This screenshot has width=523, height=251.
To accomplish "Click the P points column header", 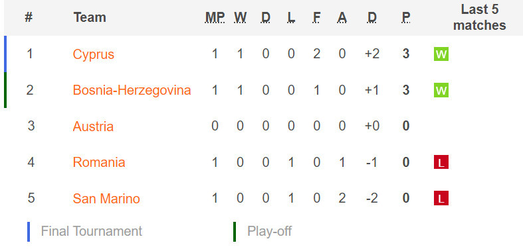I will click(x=405, y=17).
